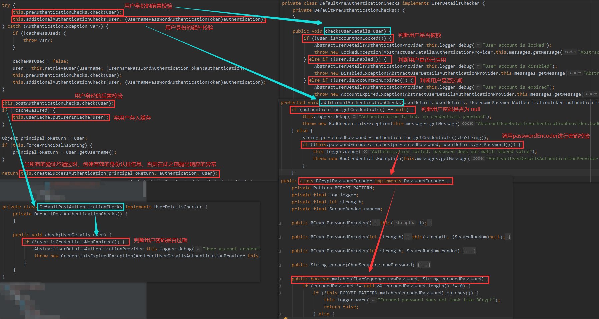The height and width of the screenshot is (319, 599).
Task: Click 'if (authentication.getCredentials() == null)' line
Action: tap(353, 110)
